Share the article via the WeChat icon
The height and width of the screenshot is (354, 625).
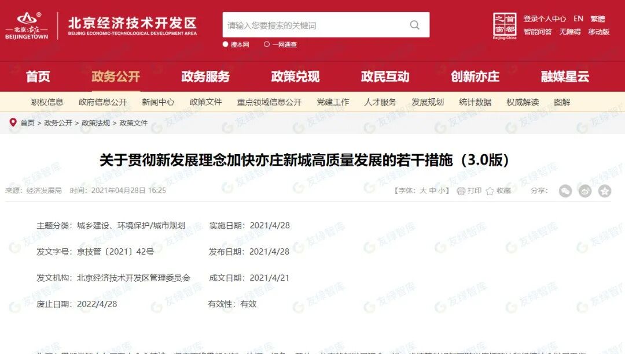pyautogui.click(x=566, y=191)
